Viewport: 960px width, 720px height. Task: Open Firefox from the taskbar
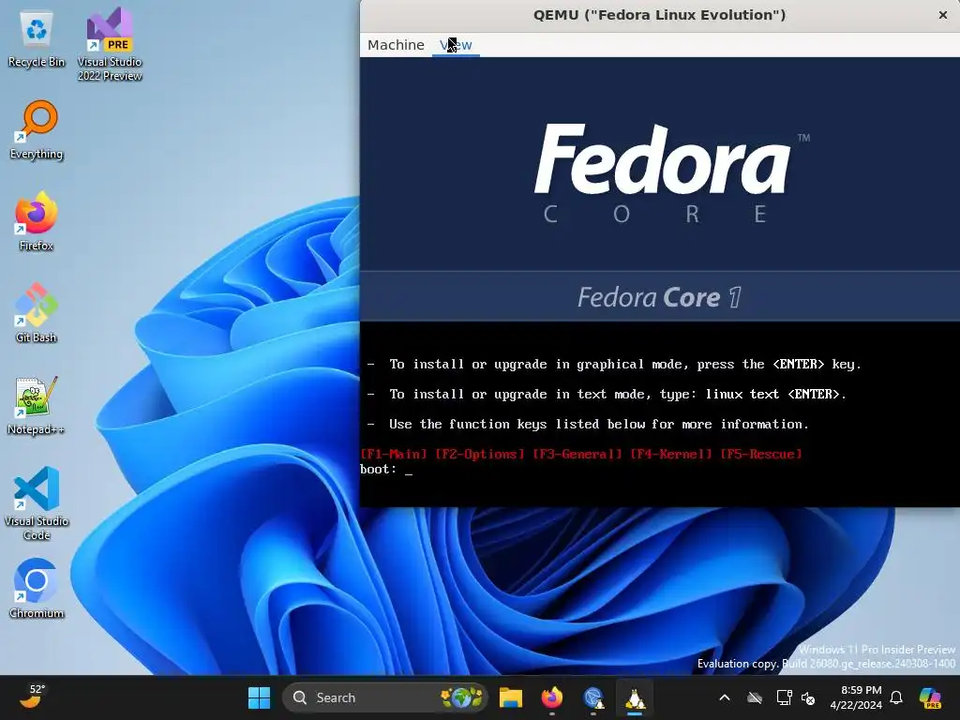pos(551,697)
